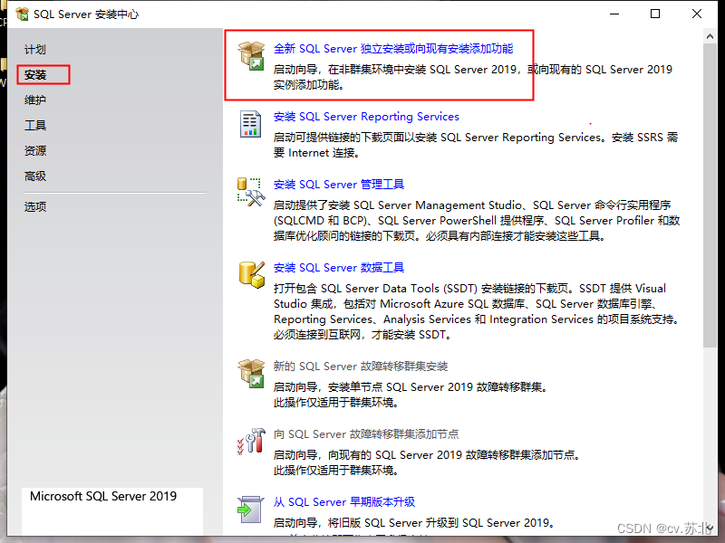The height and width of the screenshot is (543, 725).
Task: Minimize the SQL Server 安装中心 window
Action: point(614,14)
